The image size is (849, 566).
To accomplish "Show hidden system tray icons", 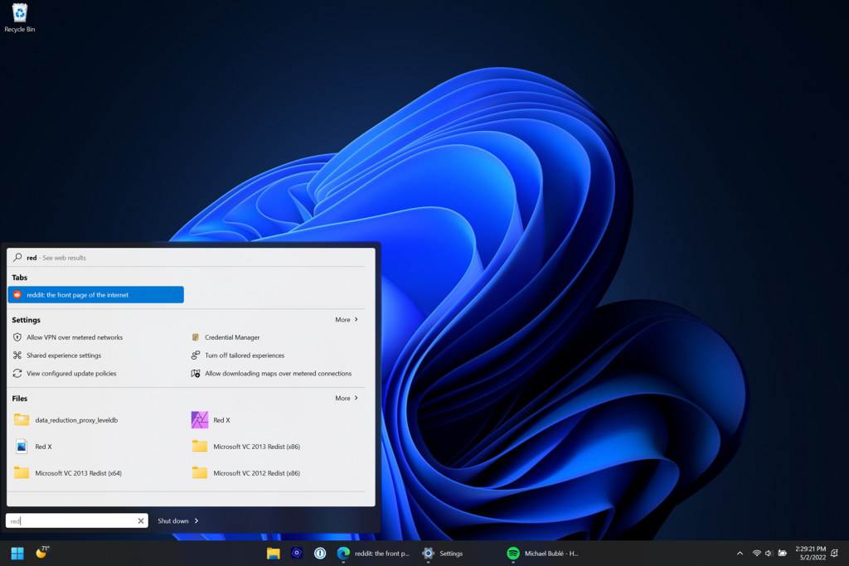I will [x=740, y=553].
